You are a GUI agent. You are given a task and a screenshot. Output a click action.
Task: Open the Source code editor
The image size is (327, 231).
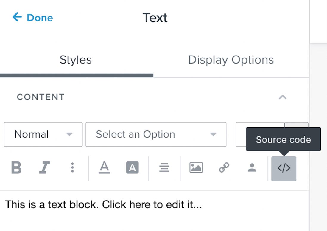(x=284, y=168)
